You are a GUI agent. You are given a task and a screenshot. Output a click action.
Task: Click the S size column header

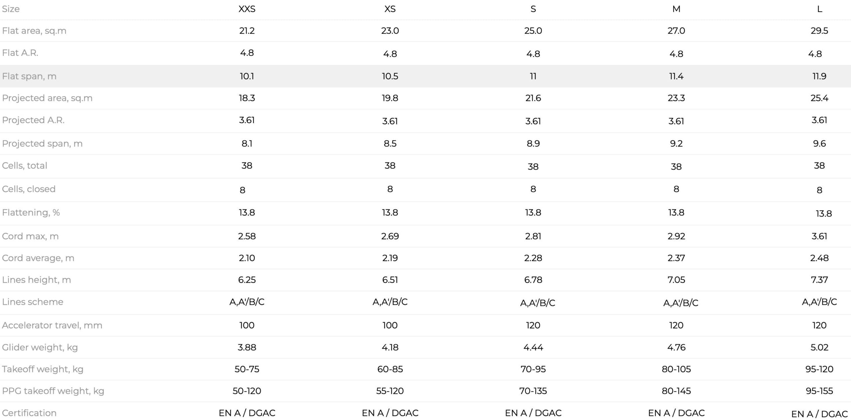[x=533, y=9]
